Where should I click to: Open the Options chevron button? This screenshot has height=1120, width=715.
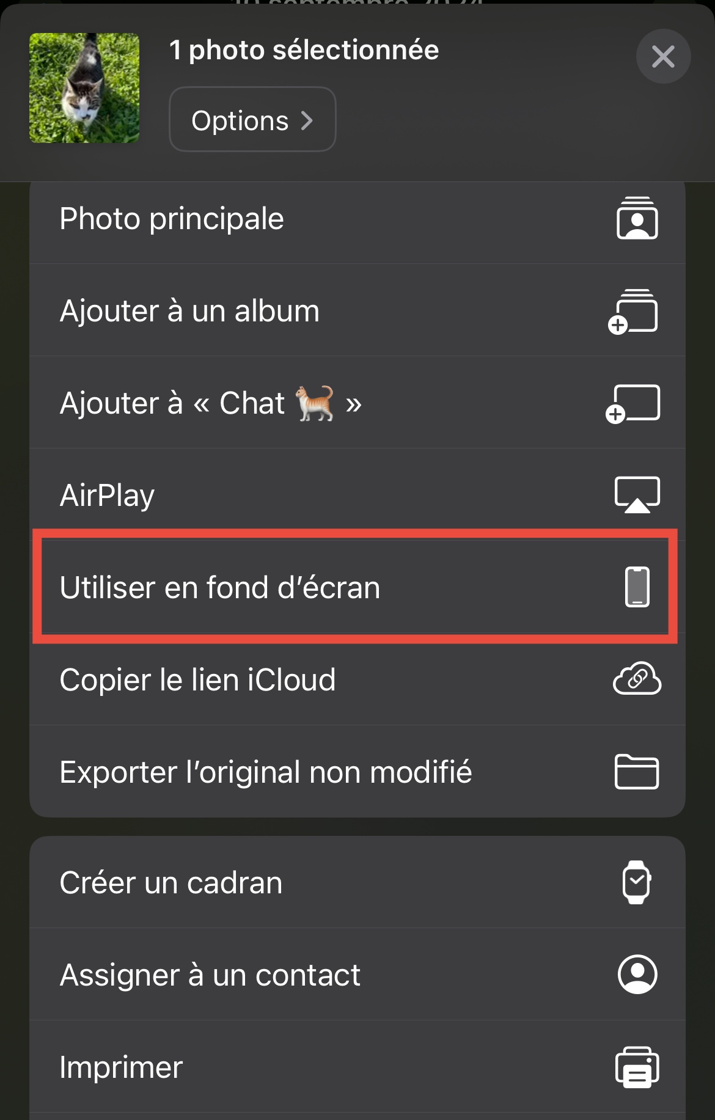(252, 120)
